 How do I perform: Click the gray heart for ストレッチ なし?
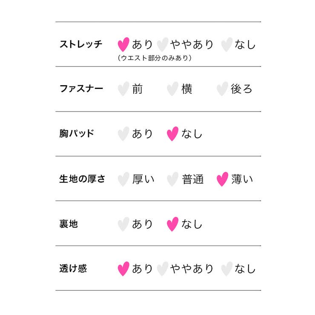227,44
